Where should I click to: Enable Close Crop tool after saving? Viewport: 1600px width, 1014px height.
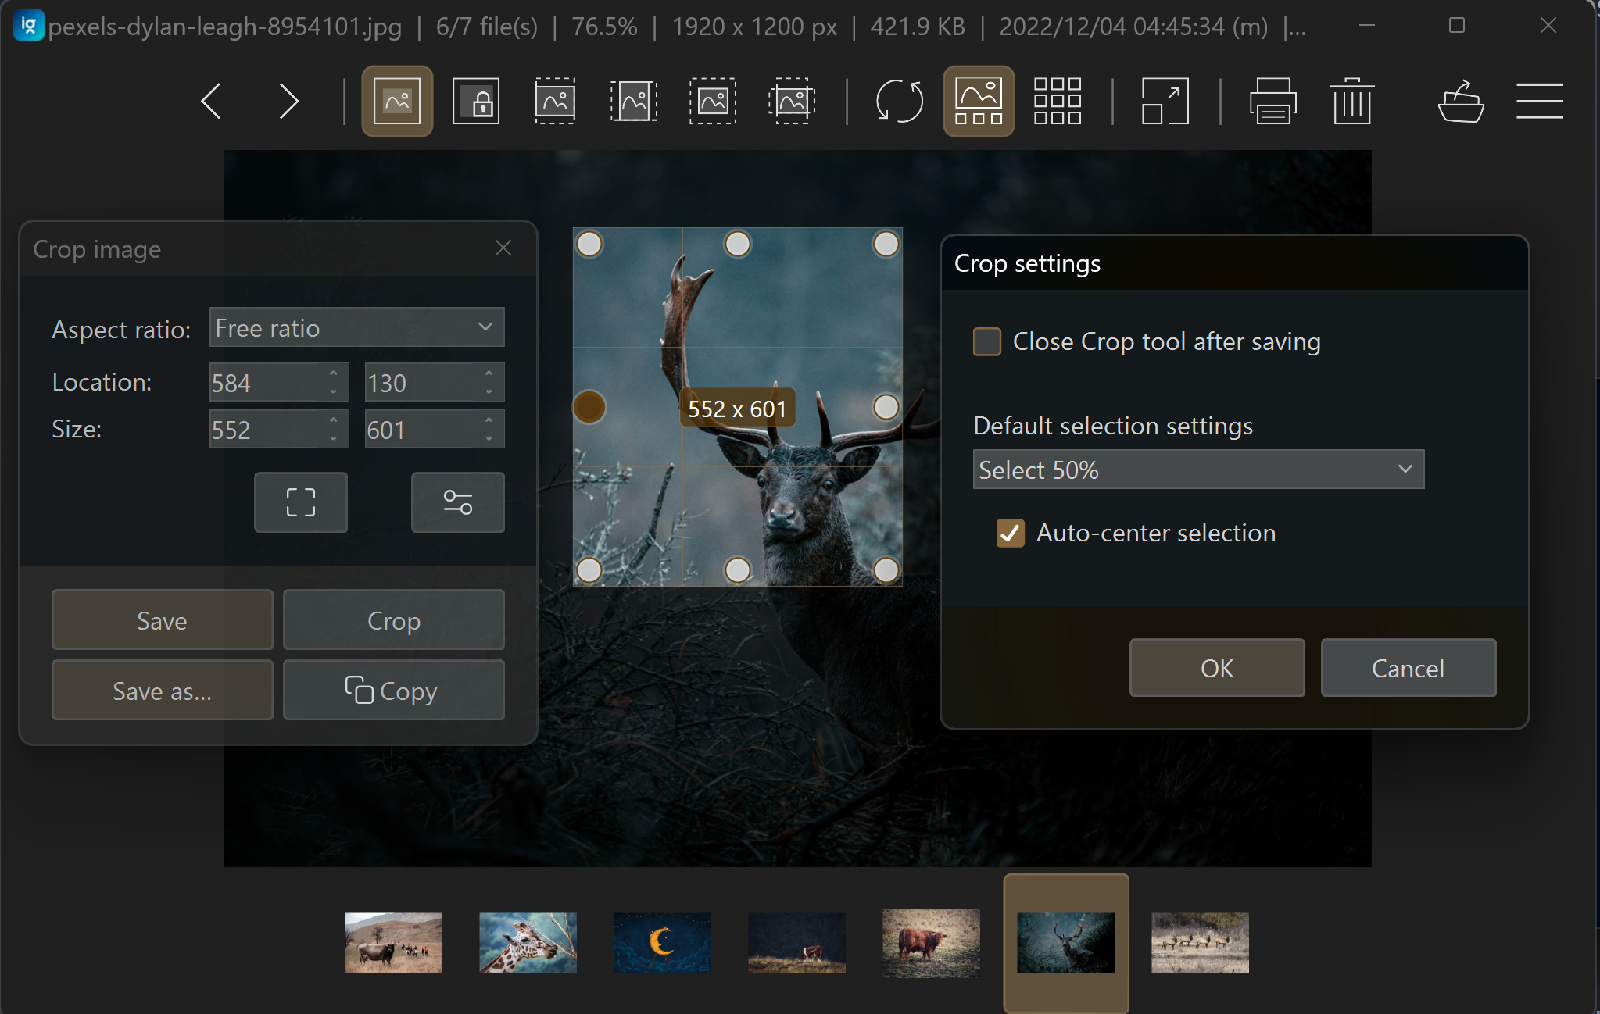986,341
